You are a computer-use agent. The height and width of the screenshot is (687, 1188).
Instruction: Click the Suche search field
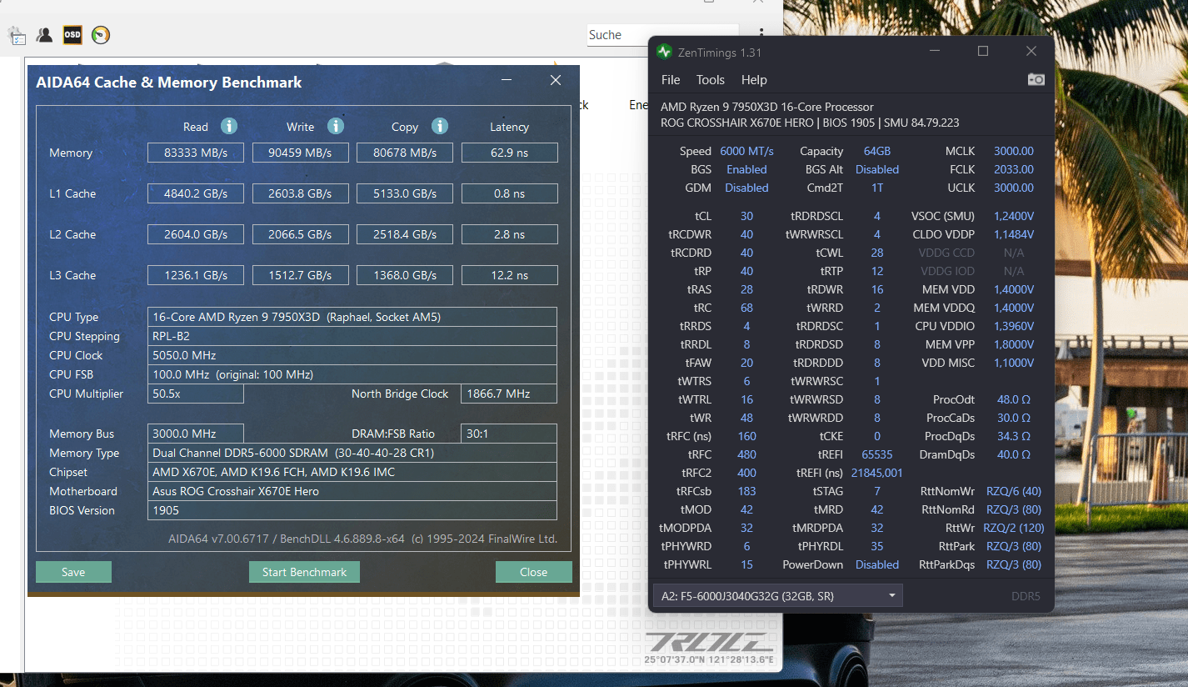[x=662, y=35]
